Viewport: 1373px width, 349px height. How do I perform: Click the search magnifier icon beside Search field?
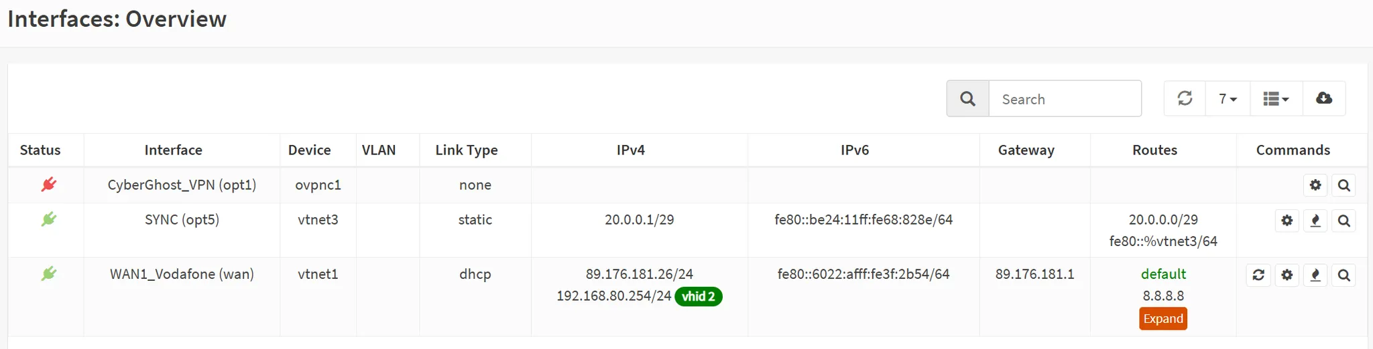coord(967,99)
